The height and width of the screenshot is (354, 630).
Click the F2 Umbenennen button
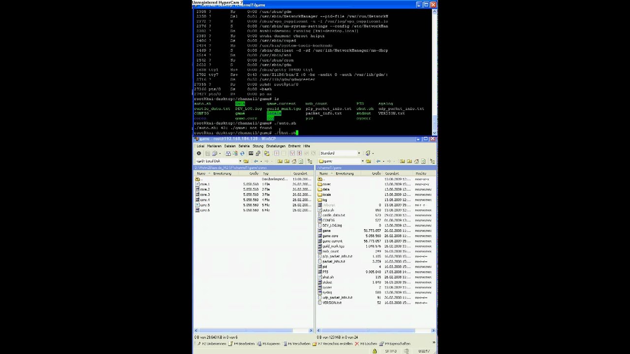coord(212,344)
